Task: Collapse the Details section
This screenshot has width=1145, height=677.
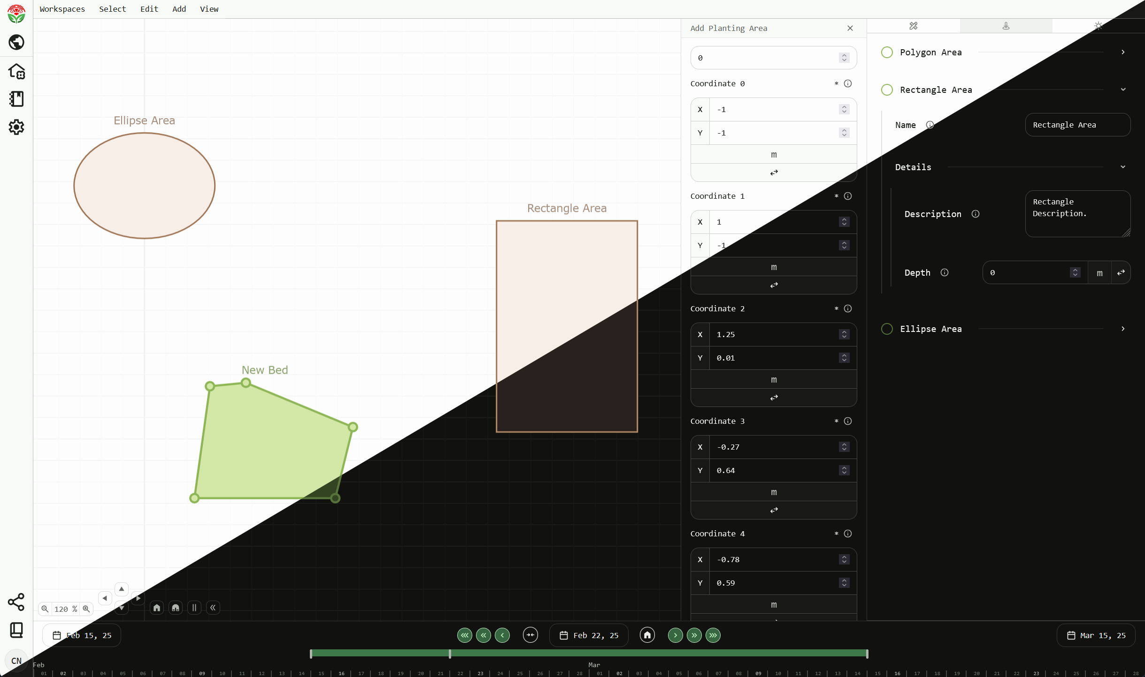Action: [x=1123, y=167]
